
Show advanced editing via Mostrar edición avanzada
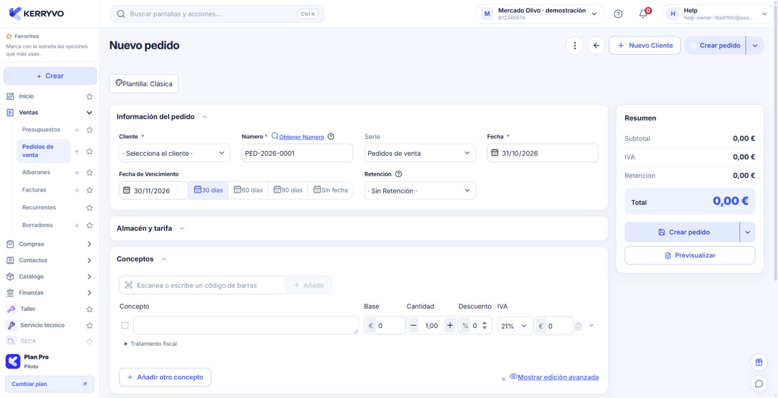[x=554, y=377]
